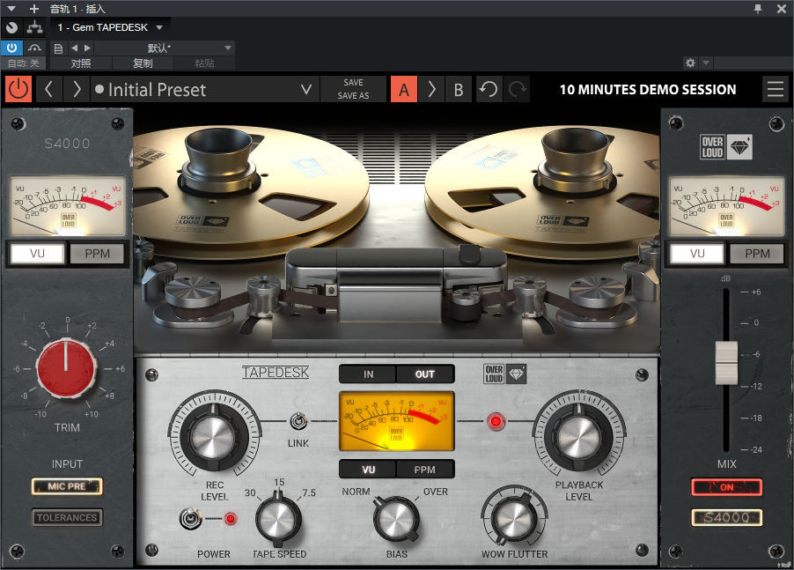Click the TOLERANCES button
This screenshot has width=794, height=570.
67,517
